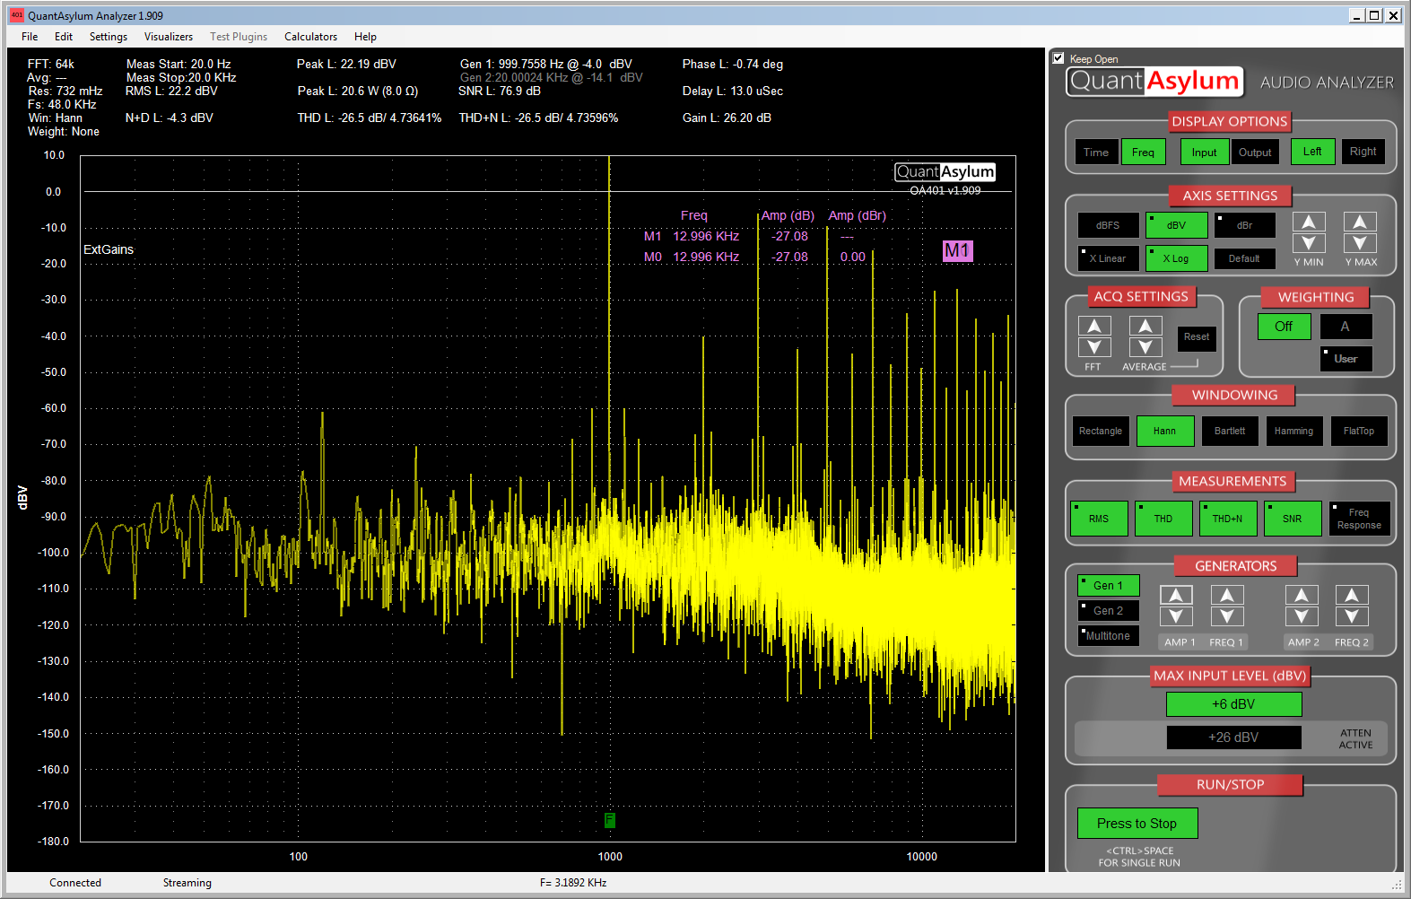The height and width of the screenshot is (899, 1411).
Task: Click the green F fundamental marker
Action: [x=610, y=820]
